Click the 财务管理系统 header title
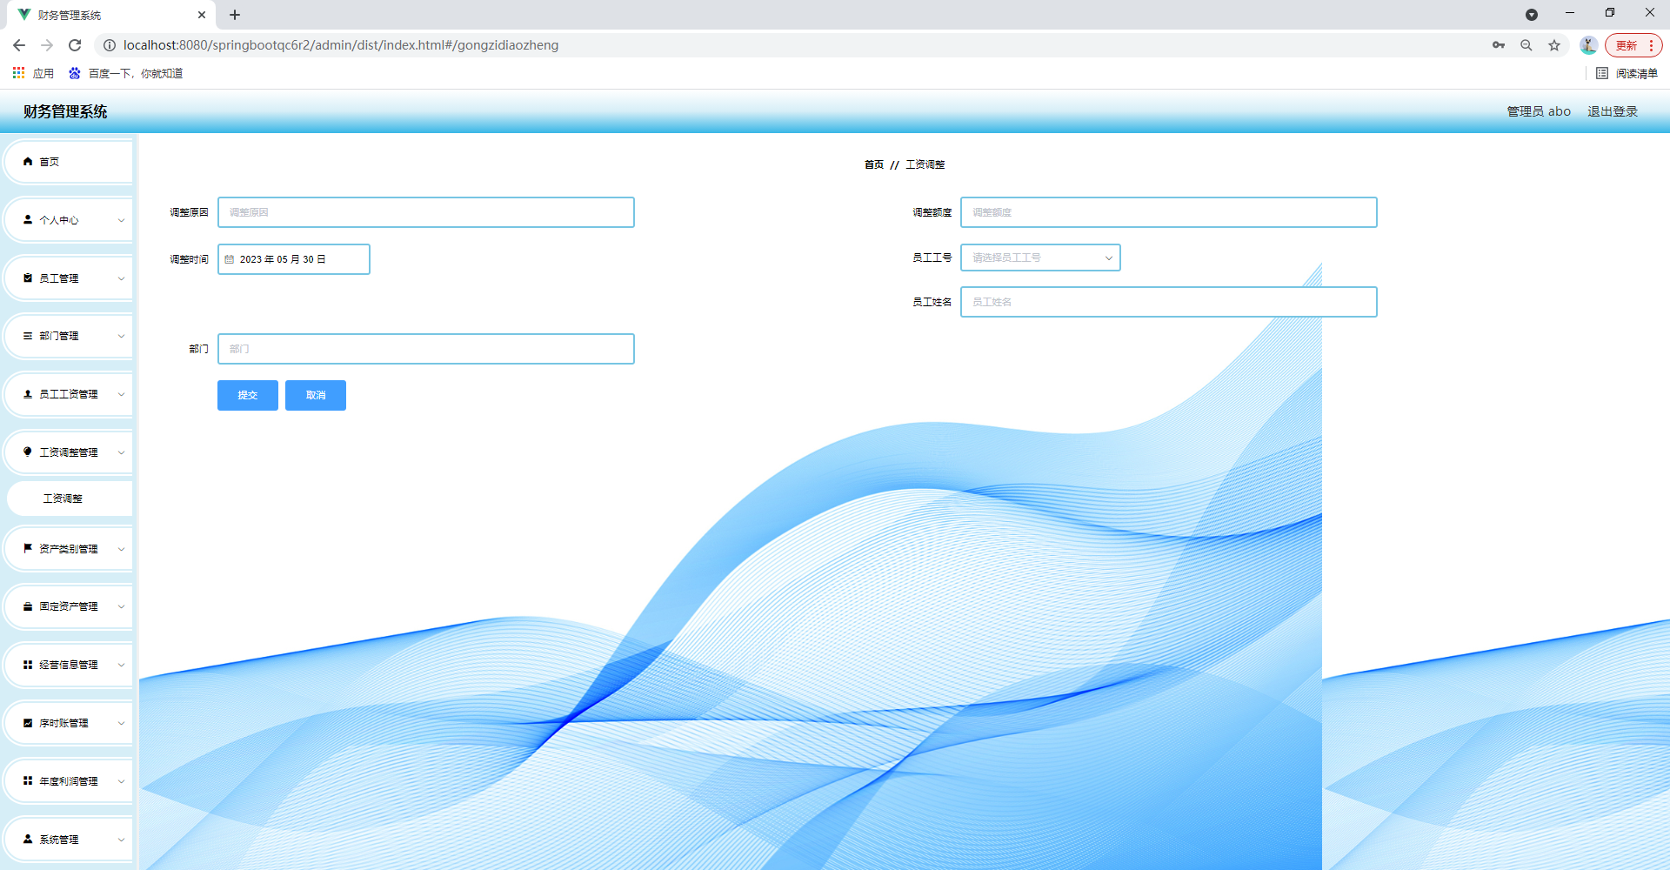This screenshot has width=1670, height=870. [65, 111]
